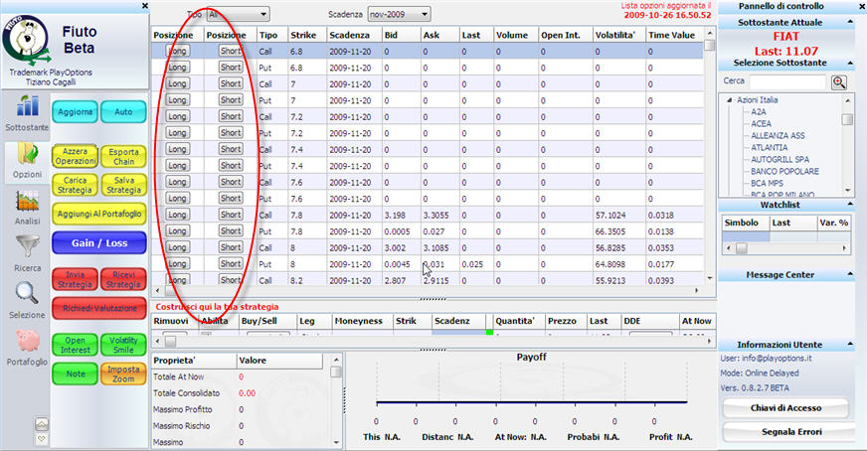Image resolution: width=867 pixels, height=451 pixels.
Task: Click the green Note button
Action: [76, 375]
